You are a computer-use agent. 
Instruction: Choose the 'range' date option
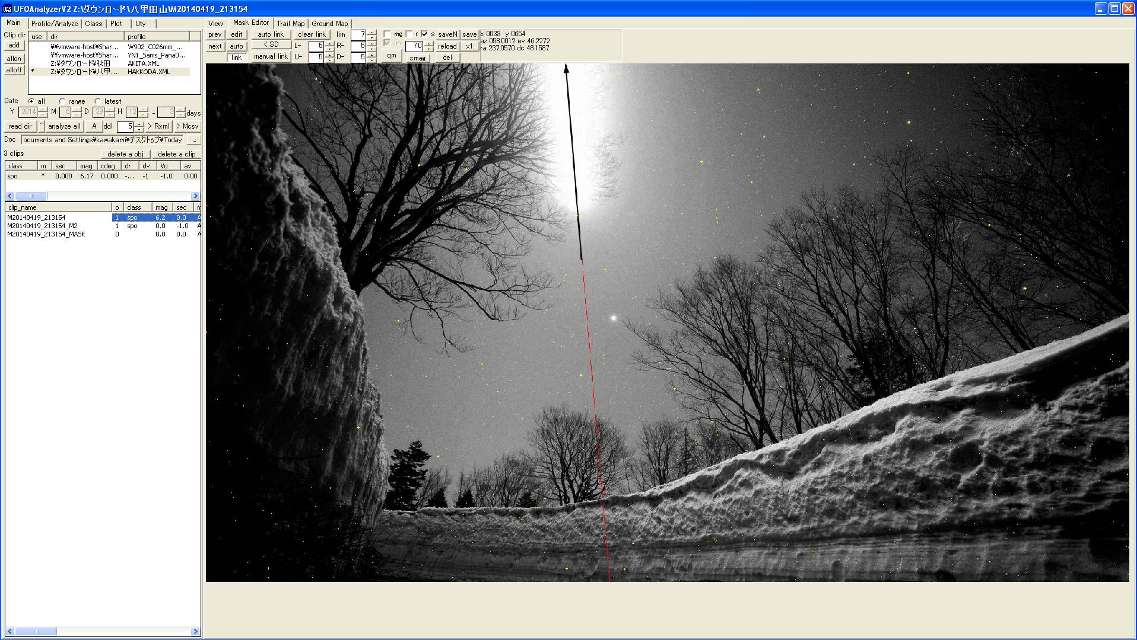tap(62, 101)
